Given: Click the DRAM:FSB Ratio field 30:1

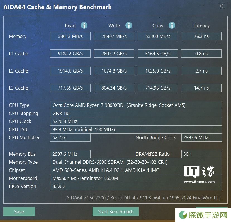Looking at the screenshot, I should pyautogui.click(x=201, y=154).
